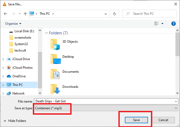Click the magnifier search icon
The width and height of the screenshot is (180, 127).
128,14
